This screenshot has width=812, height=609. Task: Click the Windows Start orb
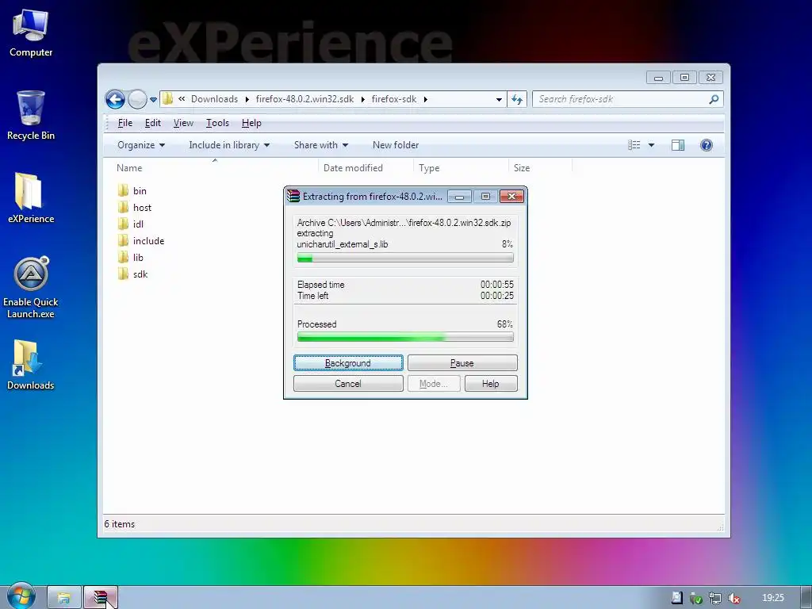tap(21, 596)
